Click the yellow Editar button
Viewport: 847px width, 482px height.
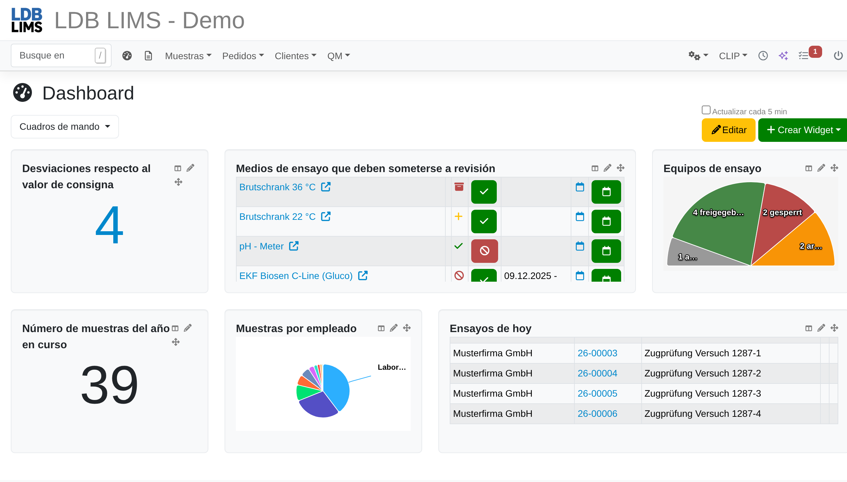coord(728,130)
